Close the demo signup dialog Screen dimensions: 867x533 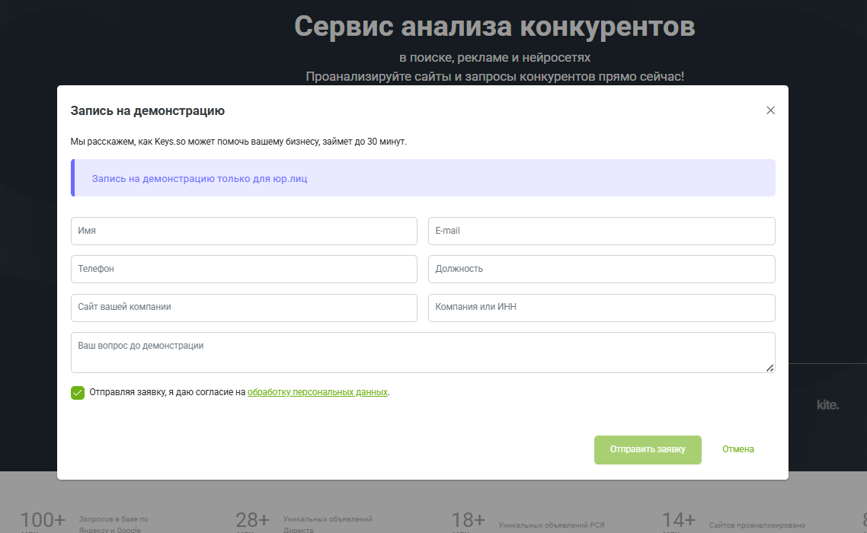click(770, 110)
